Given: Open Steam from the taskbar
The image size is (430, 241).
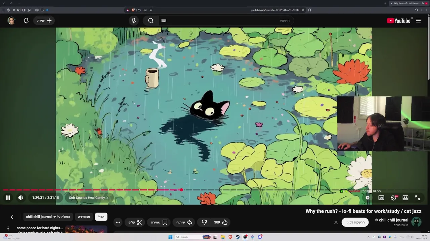Looking at the screenshot, I should [238, 237].
